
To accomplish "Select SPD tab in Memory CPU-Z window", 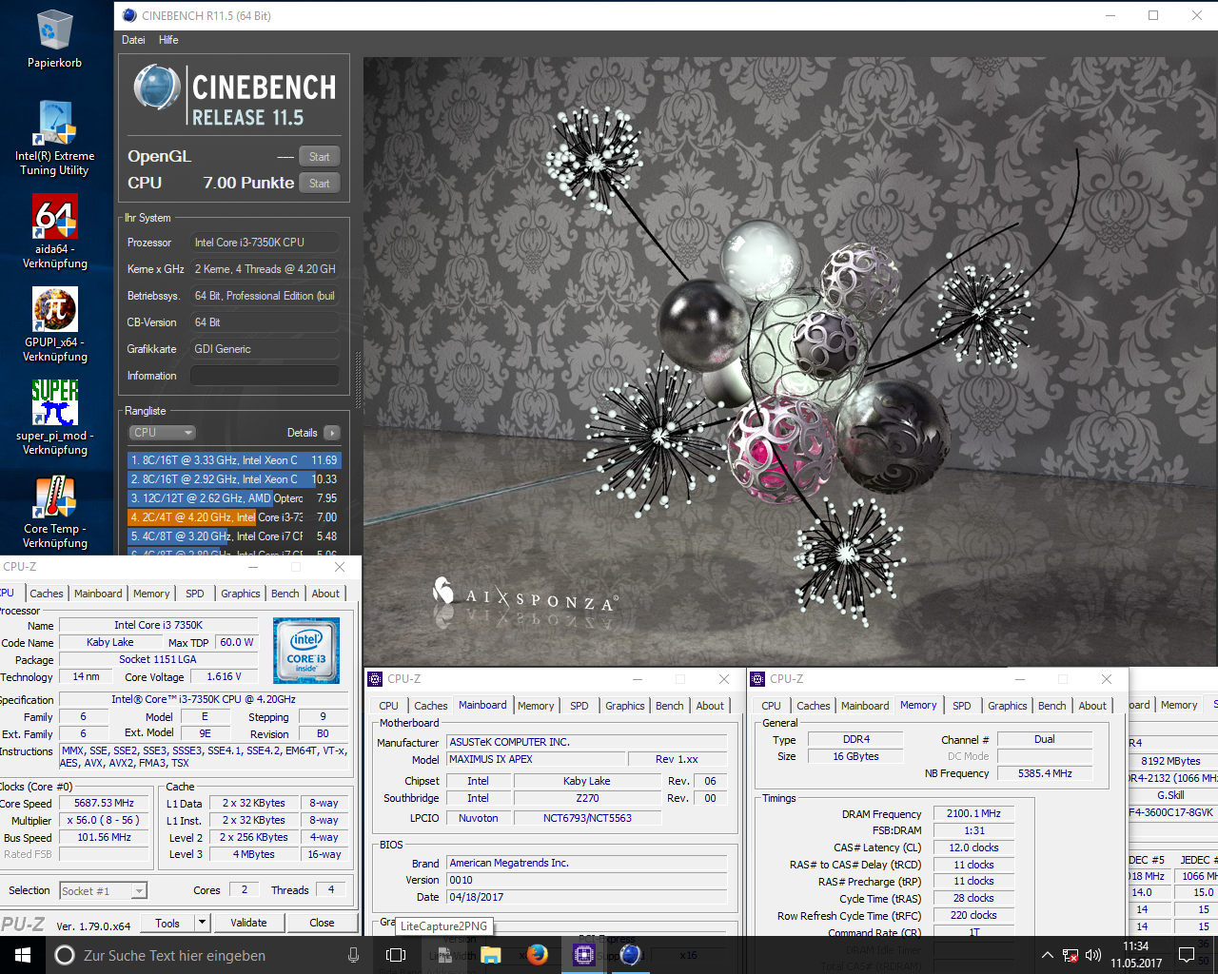I will coord(962,706).
